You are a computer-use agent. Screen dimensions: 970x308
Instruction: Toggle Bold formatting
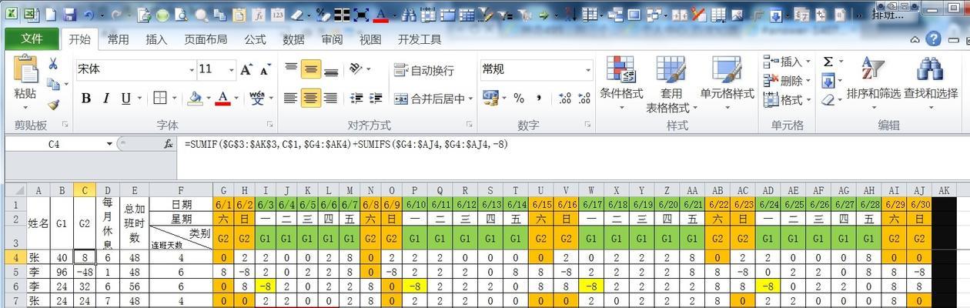86,99
